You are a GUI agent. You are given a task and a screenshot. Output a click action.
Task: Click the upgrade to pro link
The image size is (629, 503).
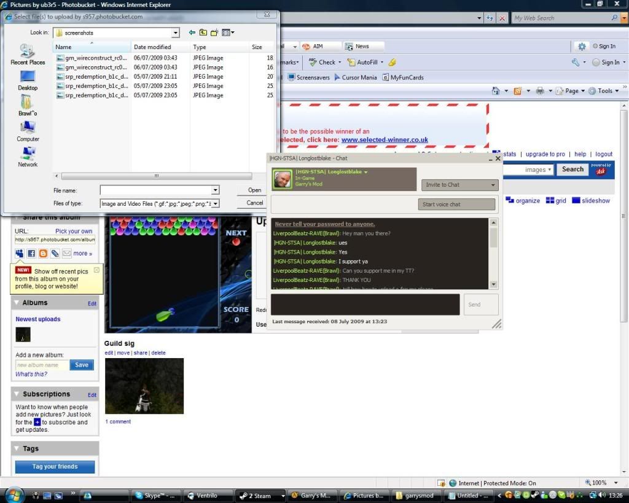(x=545, y=154)
